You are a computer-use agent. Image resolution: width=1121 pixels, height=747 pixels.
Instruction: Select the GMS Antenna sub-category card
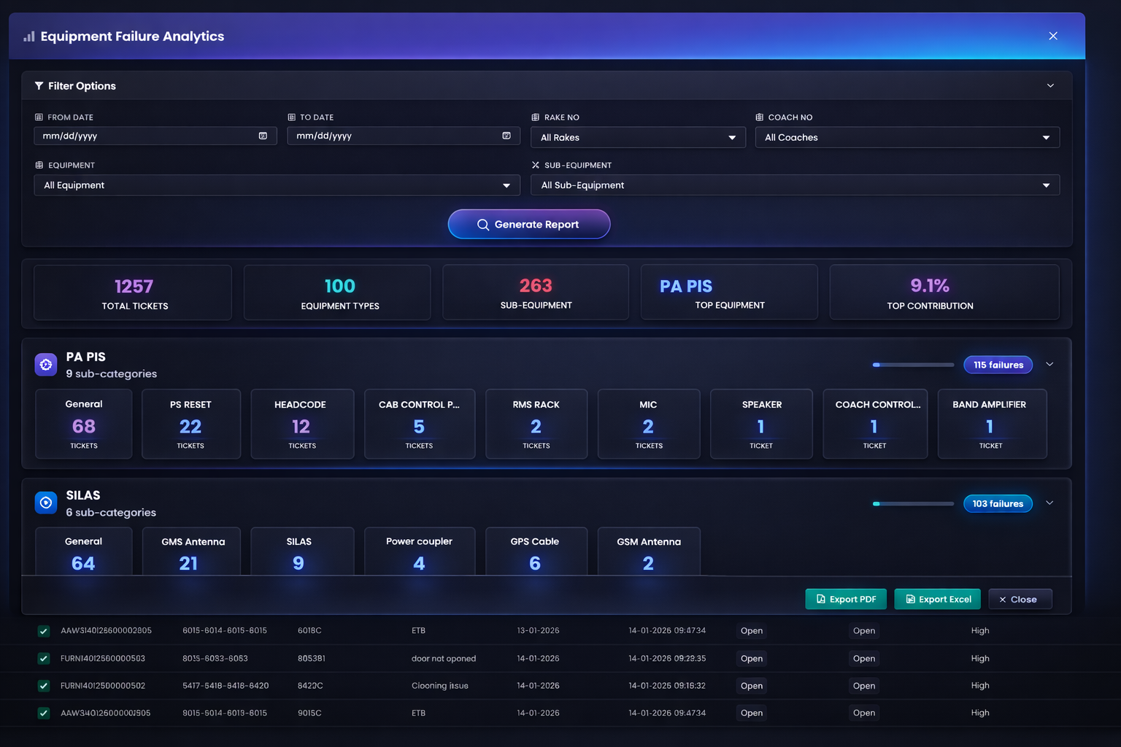[191, 551]
